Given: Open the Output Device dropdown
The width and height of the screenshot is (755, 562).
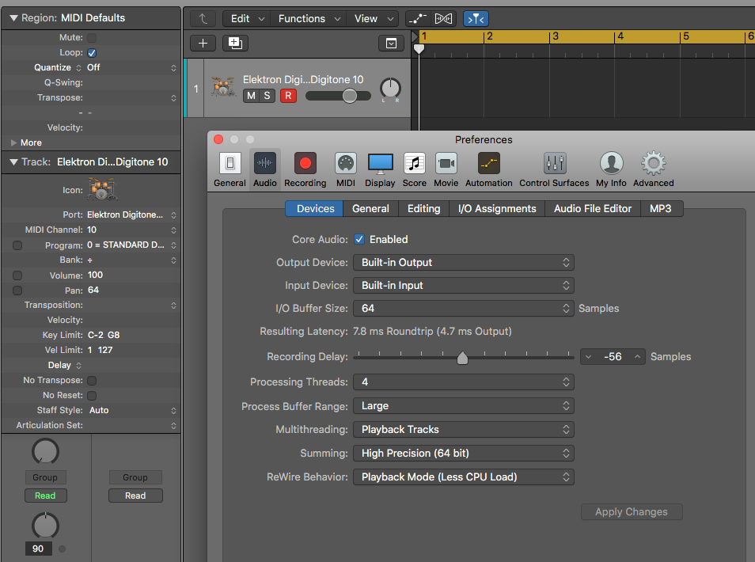Looking at the screenshot, I should point(463,263).
